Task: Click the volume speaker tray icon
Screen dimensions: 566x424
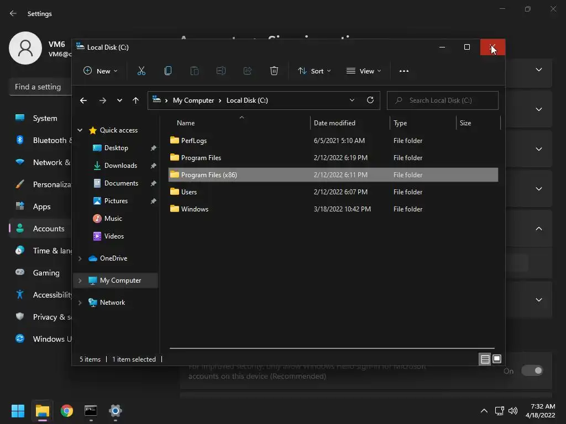Action: coord(513,411)
